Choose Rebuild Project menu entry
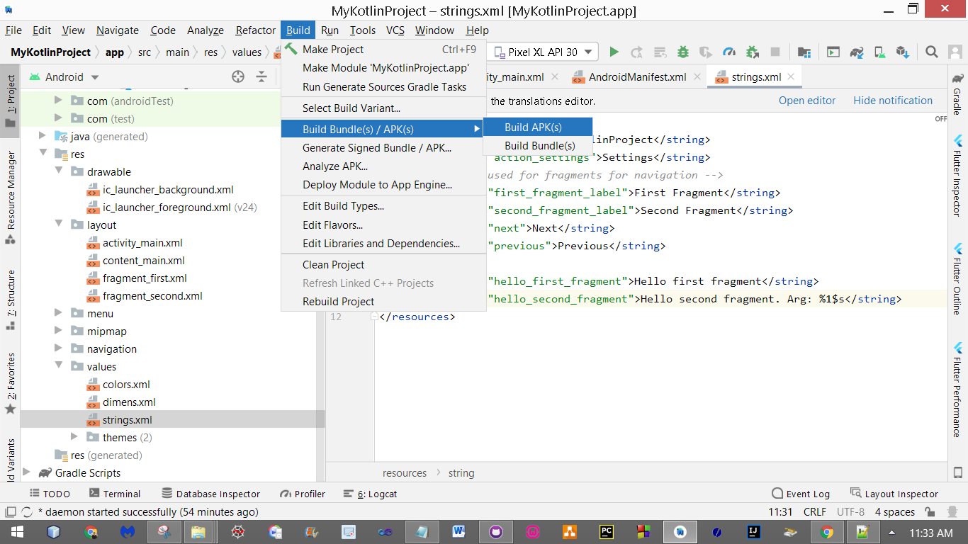 pos(383,302)
